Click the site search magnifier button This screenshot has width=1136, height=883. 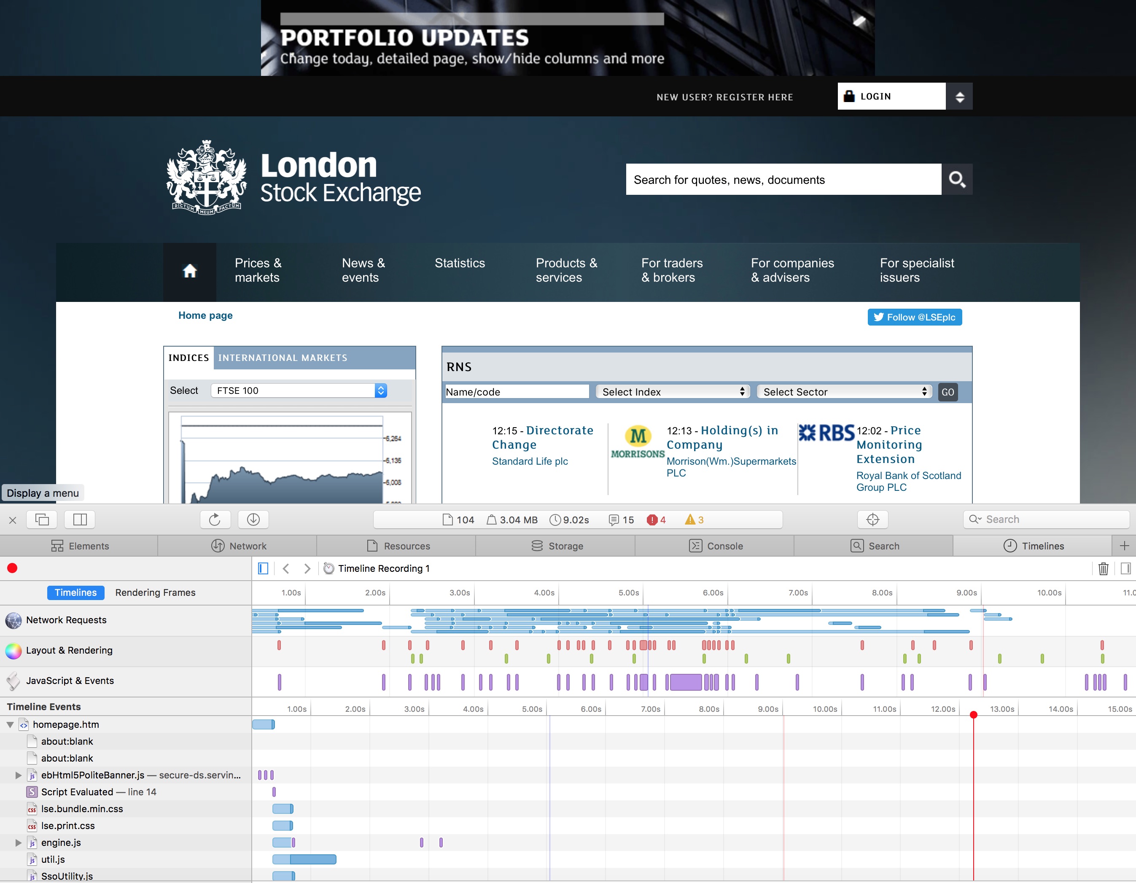coord(957,179)
